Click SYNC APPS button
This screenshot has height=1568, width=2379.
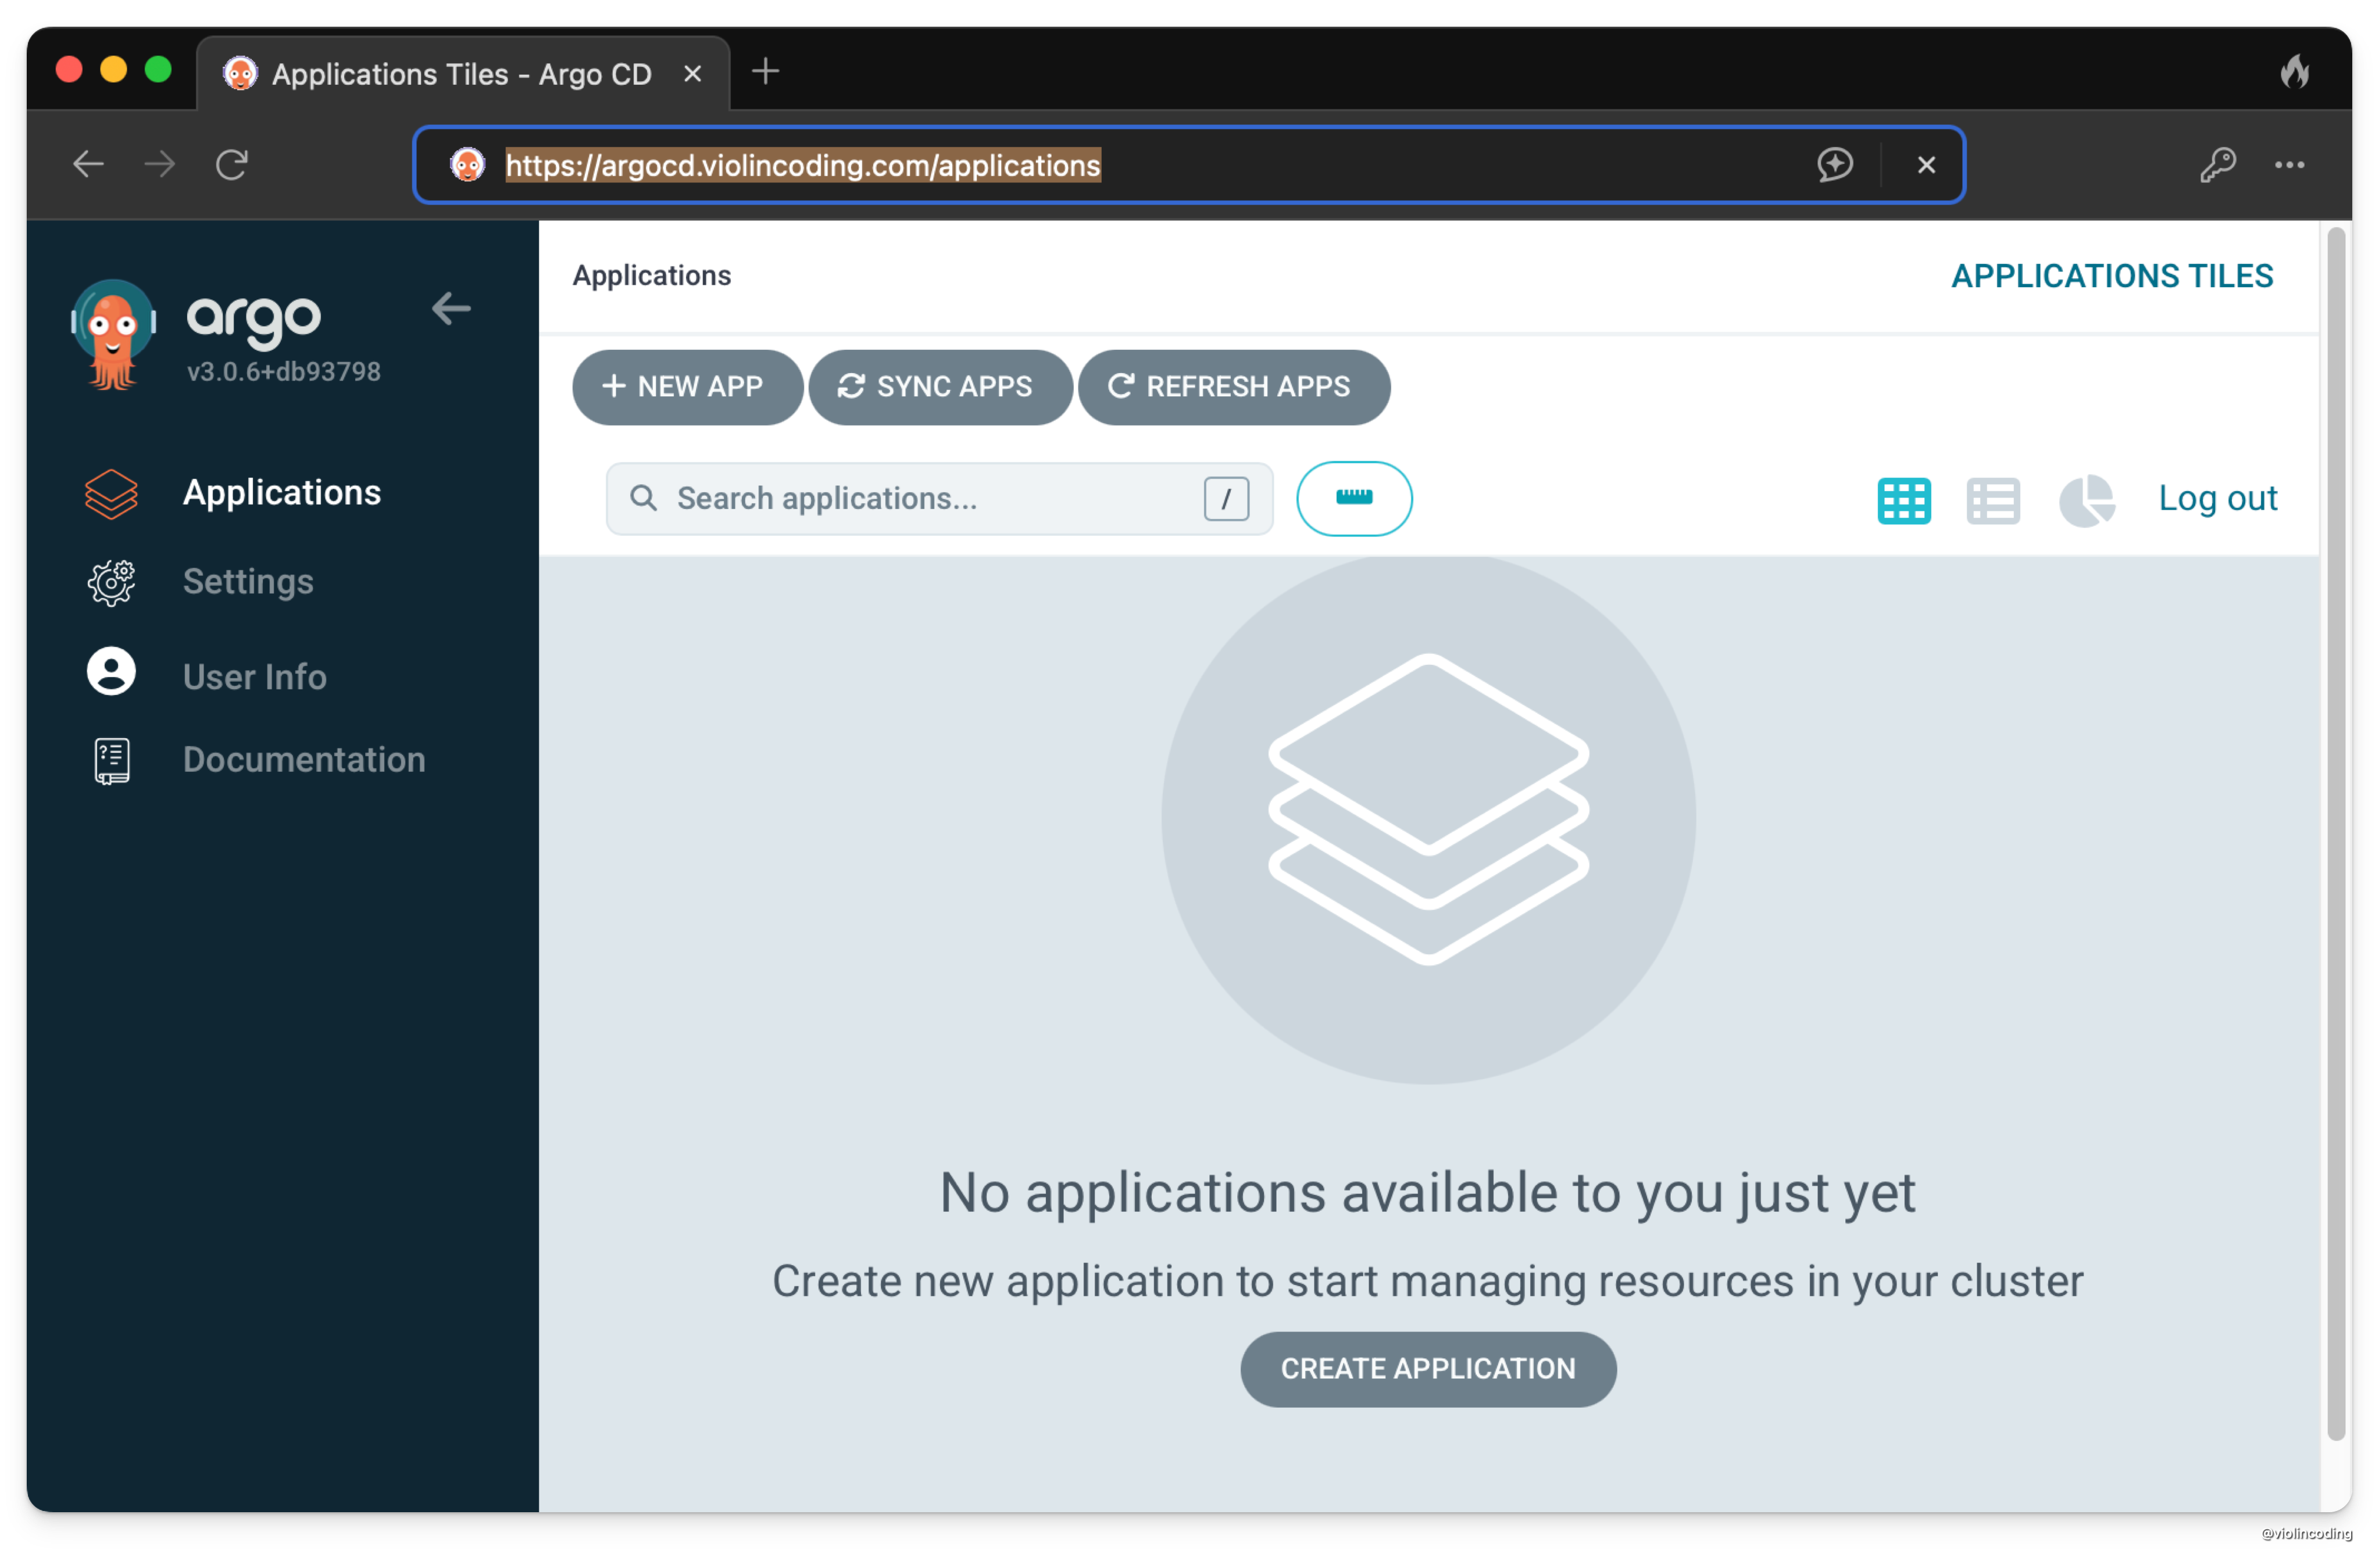coord(938,387)
